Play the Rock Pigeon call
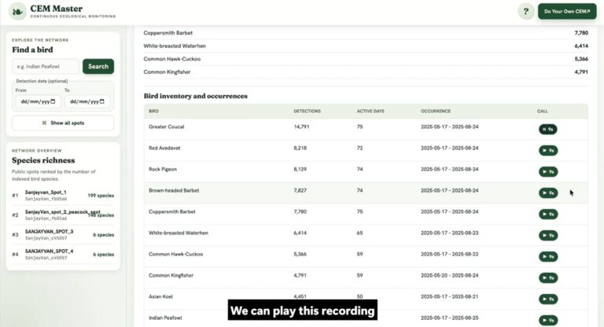Viewport: 604px width, 327px height. click(547, 172)
